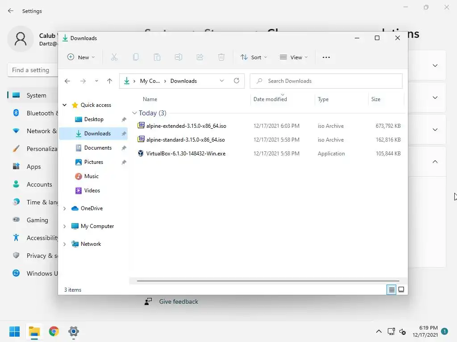This screenshot has height=342, width=457.
Task: Open Gaming category in Settings
Action: [33, 220]
